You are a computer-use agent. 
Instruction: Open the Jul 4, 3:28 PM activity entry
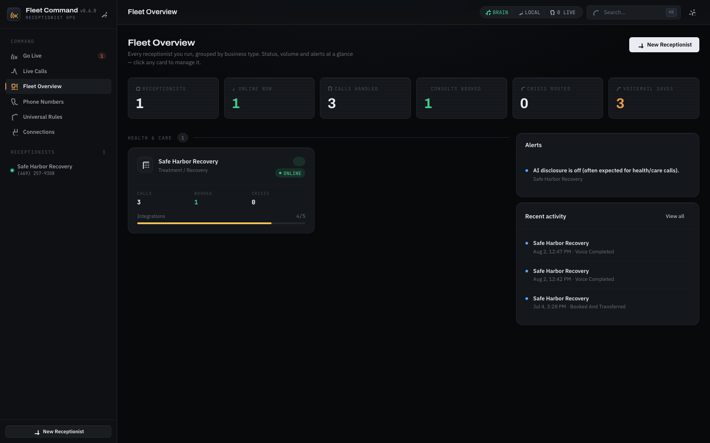point(607,303)
